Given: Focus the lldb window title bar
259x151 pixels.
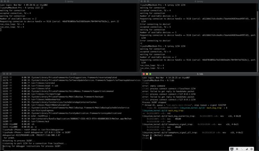Looking at the screenshot, I should pyautogui.click(x=200, y=74).
